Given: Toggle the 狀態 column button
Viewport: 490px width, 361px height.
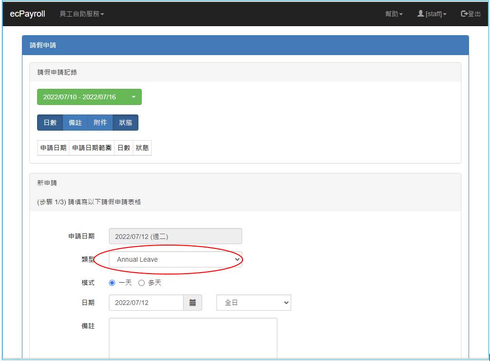Looking at the screenshot, I should click(126, 122).
